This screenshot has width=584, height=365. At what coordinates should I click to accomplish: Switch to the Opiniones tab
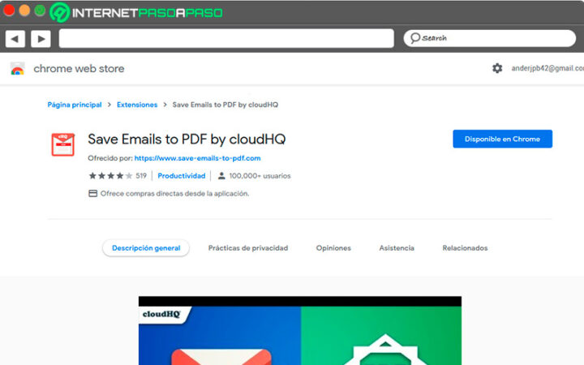pos(333,248)
